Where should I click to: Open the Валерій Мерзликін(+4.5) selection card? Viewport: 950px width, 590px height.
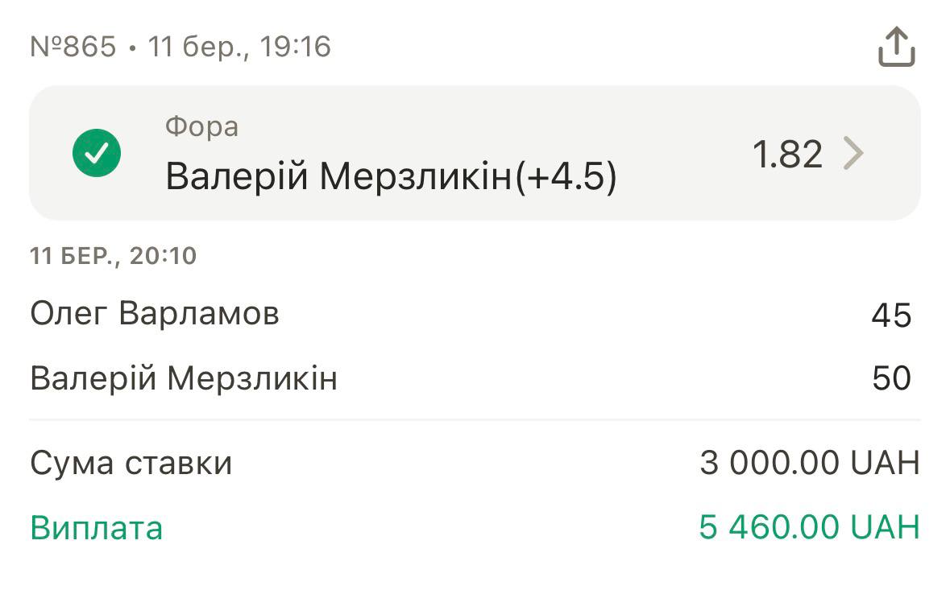tap(474, 153)
